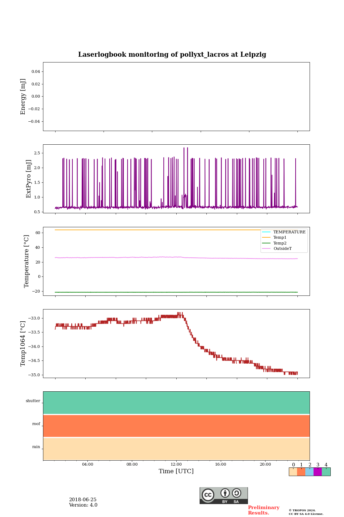Screen dimensions: 344x517
Task: Click the 'Temp1064 [°C]' axis label
Action: click(x=23, y=344)
